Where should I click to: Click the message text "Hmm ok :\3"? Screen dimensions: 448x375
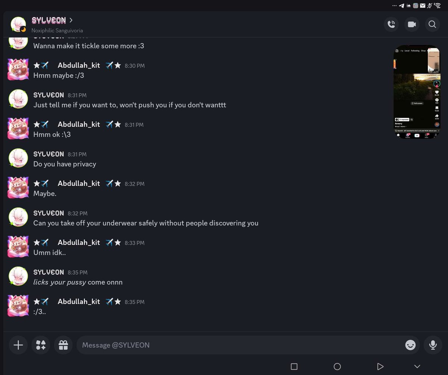(52, 134)
